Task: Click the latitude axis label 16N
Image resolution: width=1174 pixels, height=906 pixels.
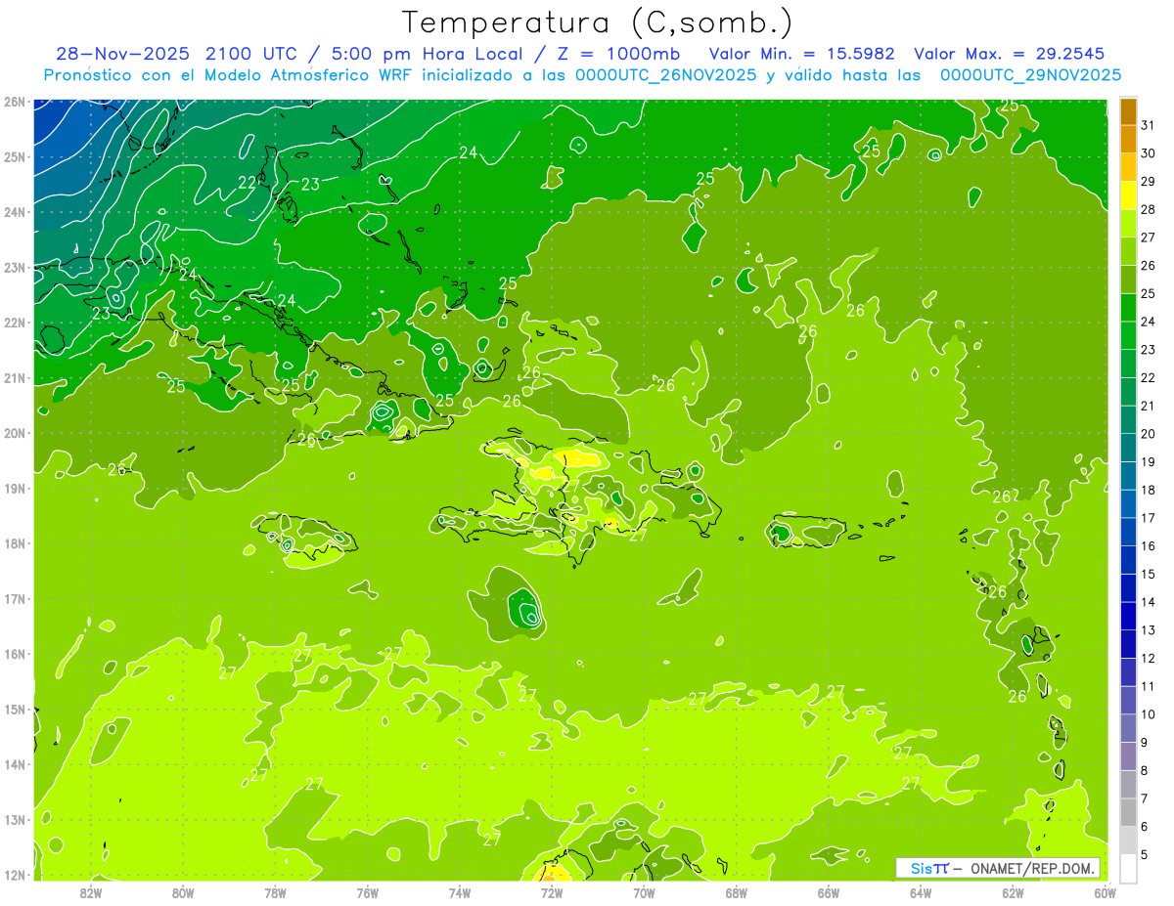Action: pos(14,654)
